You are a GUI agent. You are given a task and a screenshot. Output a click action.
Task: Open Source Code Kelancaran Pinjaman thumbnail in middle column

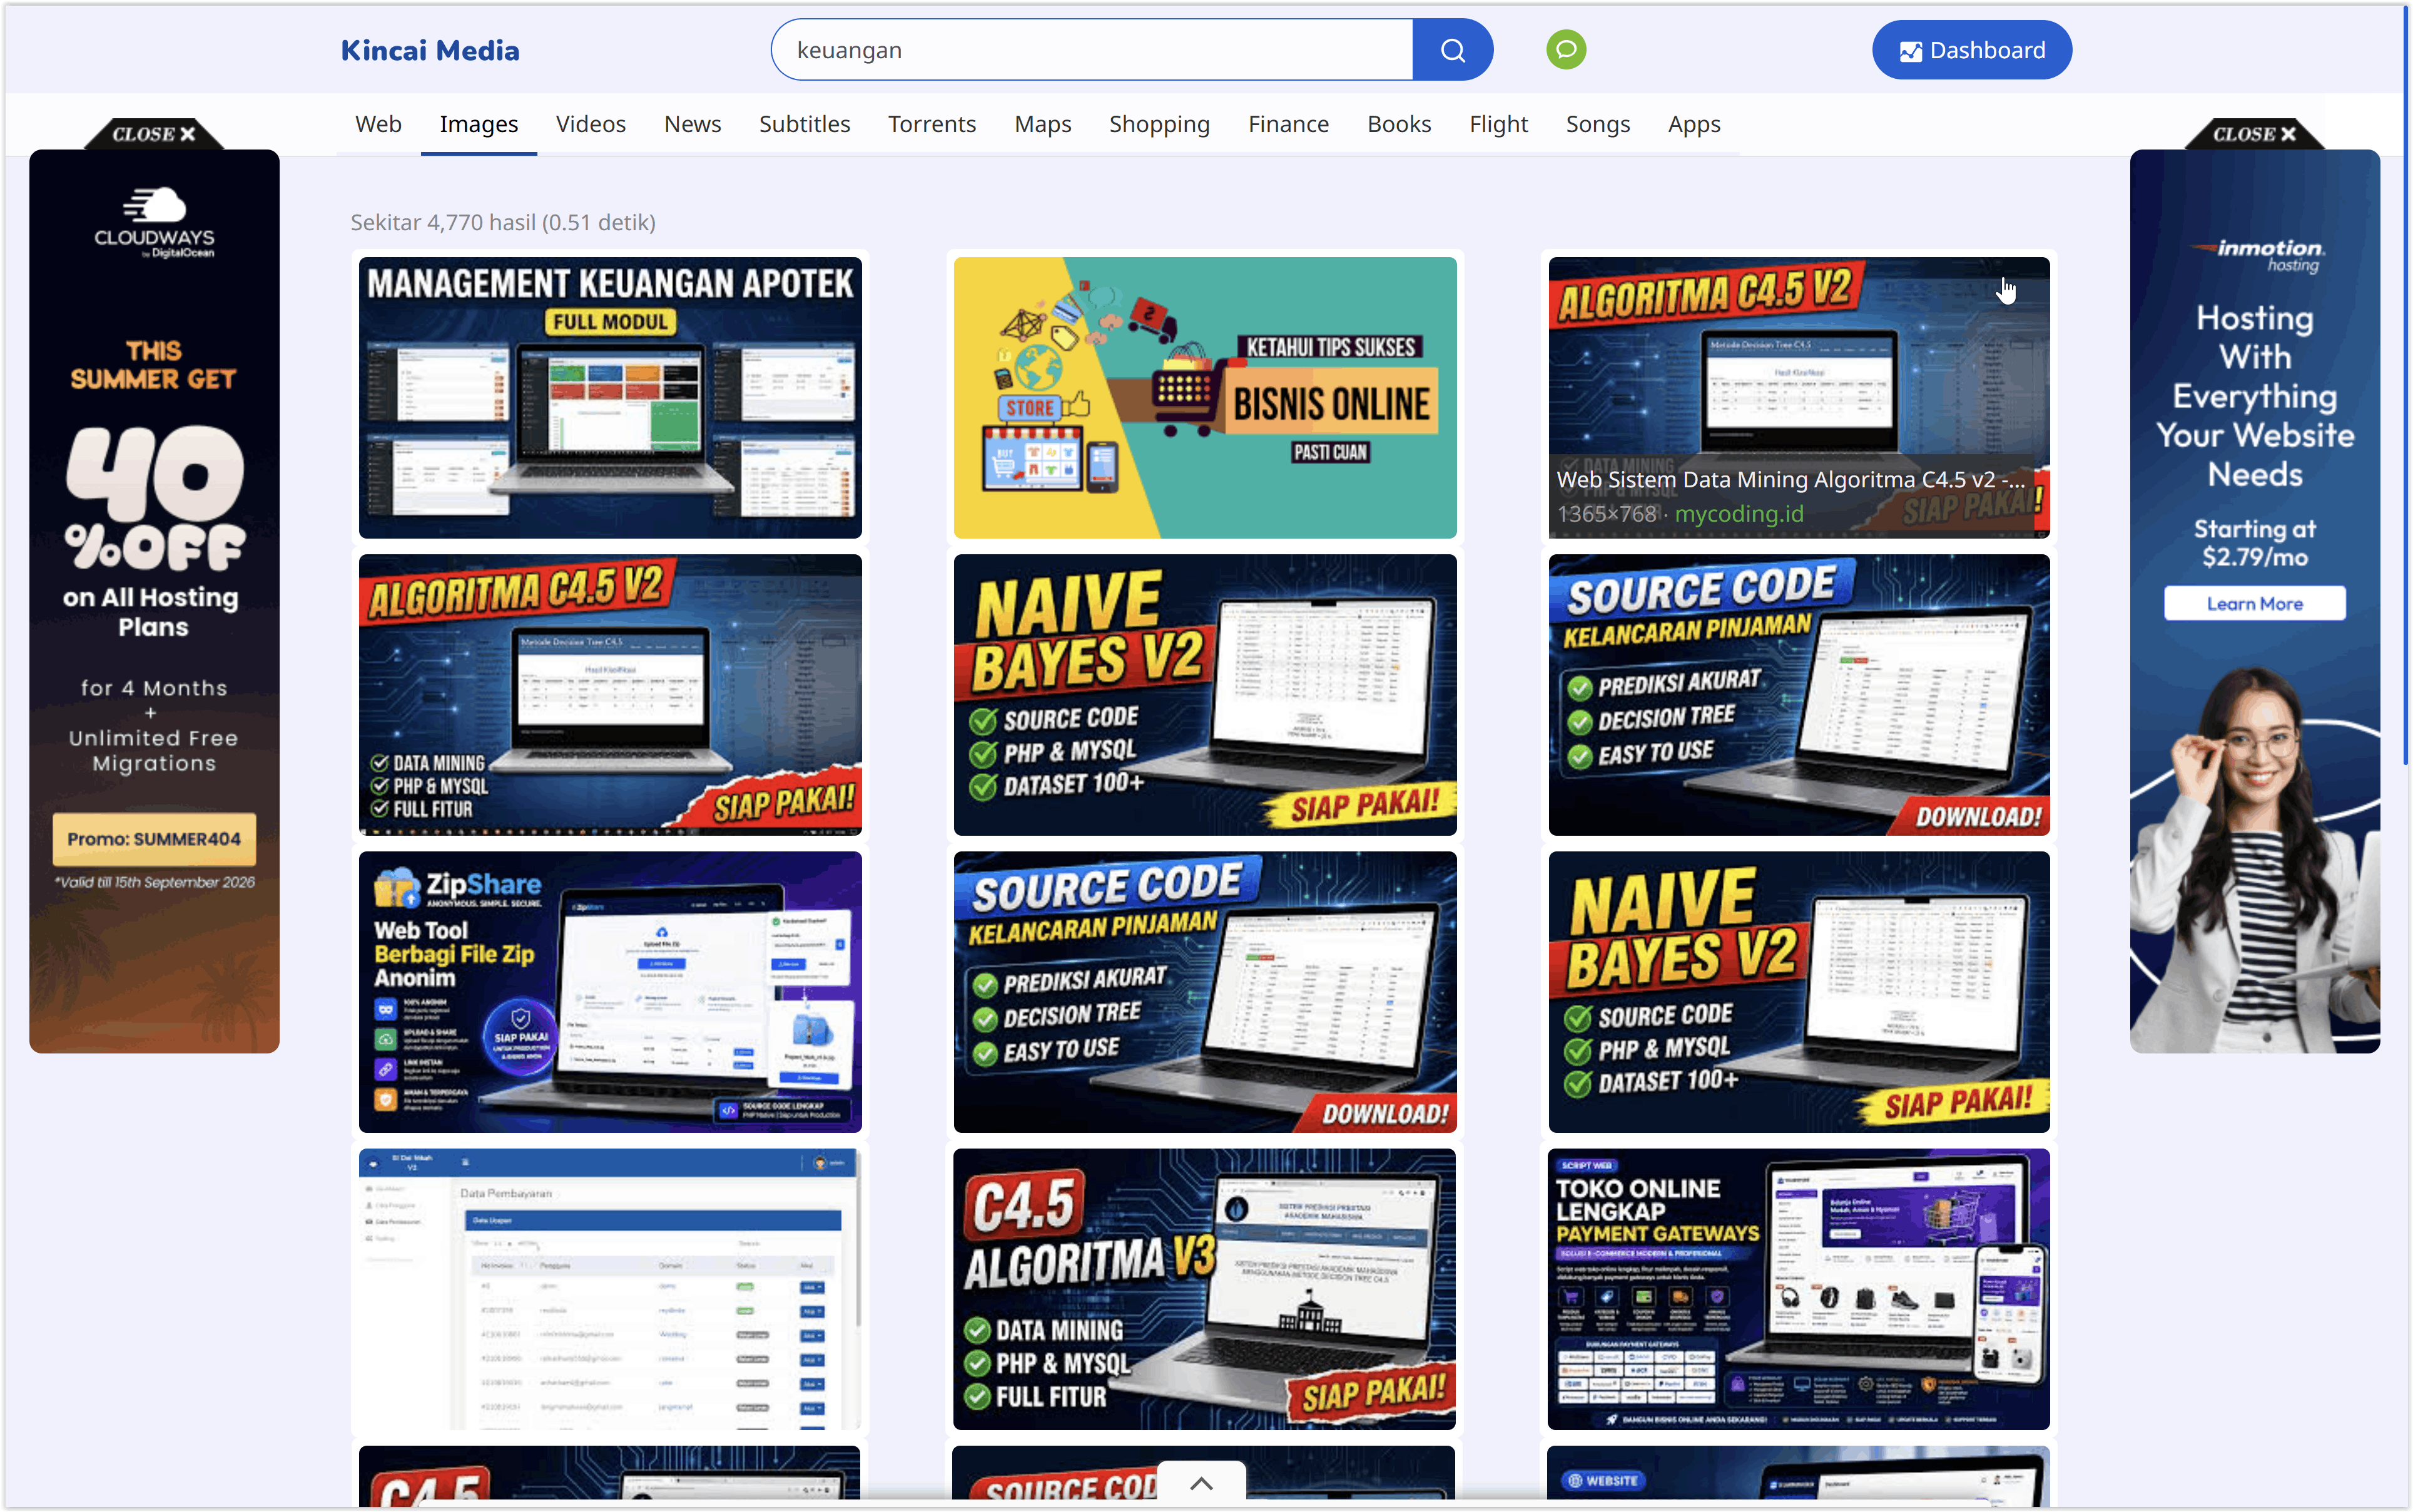1204,991
